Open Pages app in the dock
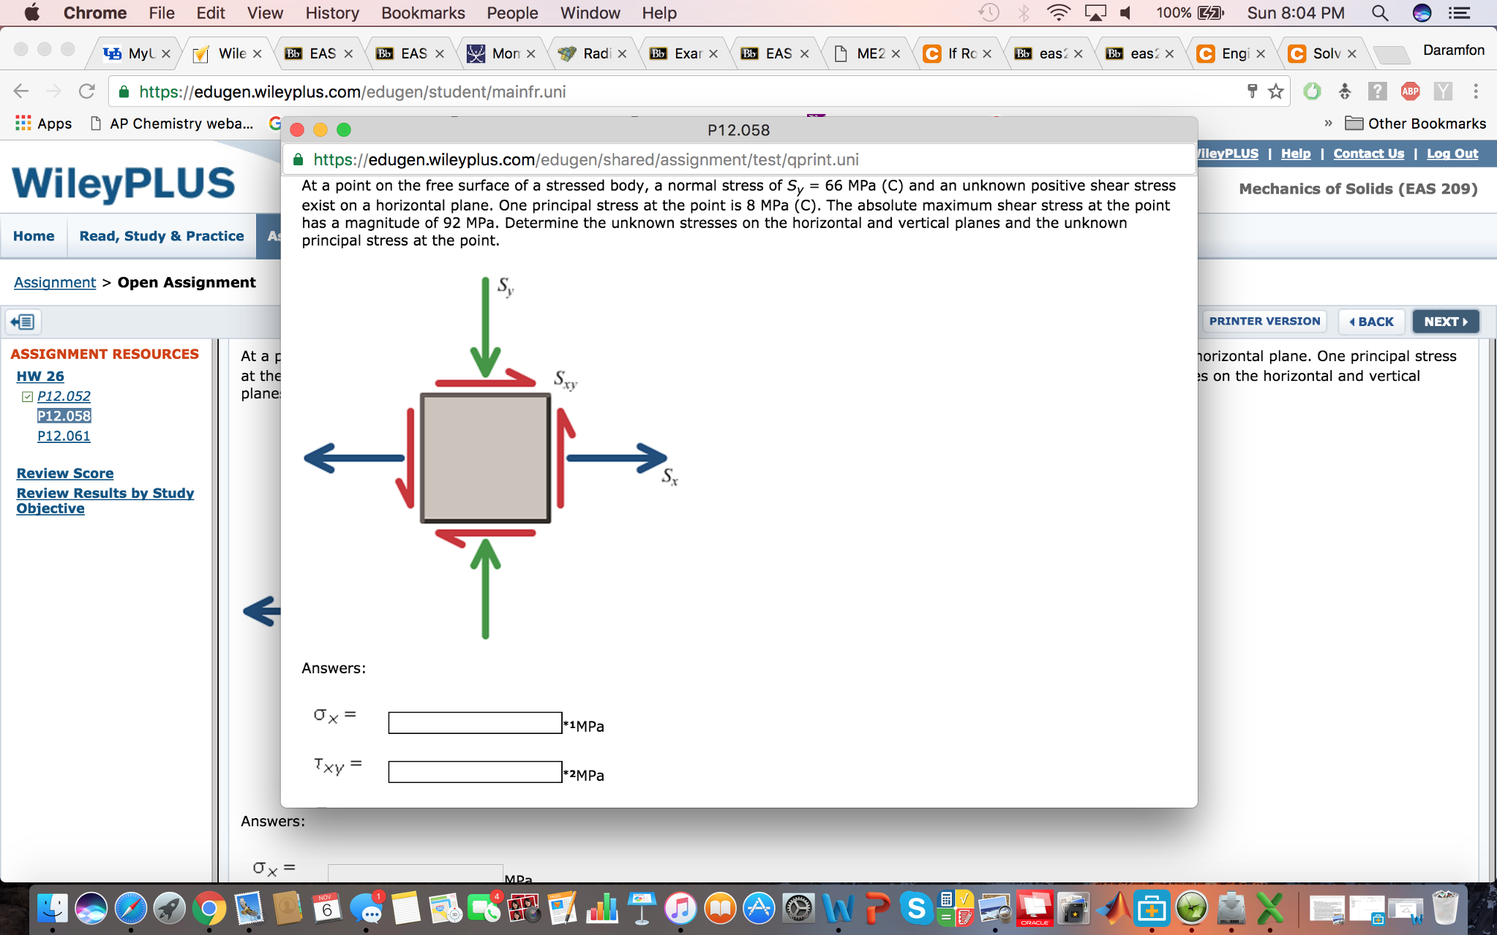 pyautogui.click(x=563, y=909)
